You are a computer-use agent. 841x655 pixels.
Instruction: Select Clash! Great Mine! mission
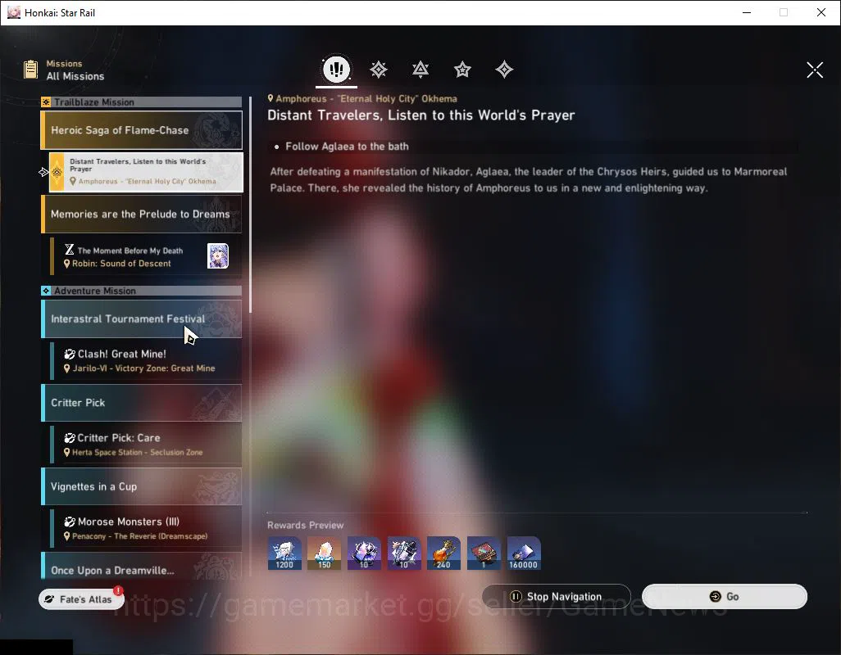[x=146, y=361]
